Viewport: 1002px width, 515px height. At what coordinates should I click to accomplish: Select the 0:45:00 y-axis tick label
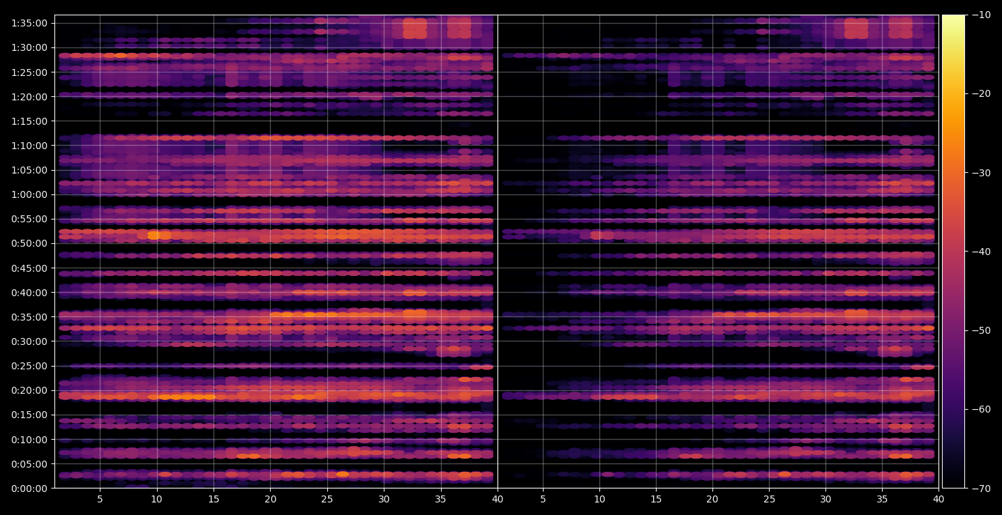[29, 268]
